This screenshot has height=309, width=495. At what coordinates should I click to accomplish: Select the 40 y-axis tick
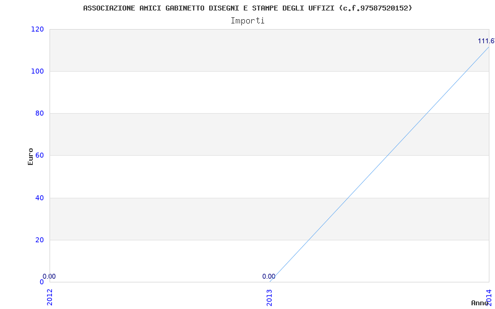[39, 198]
